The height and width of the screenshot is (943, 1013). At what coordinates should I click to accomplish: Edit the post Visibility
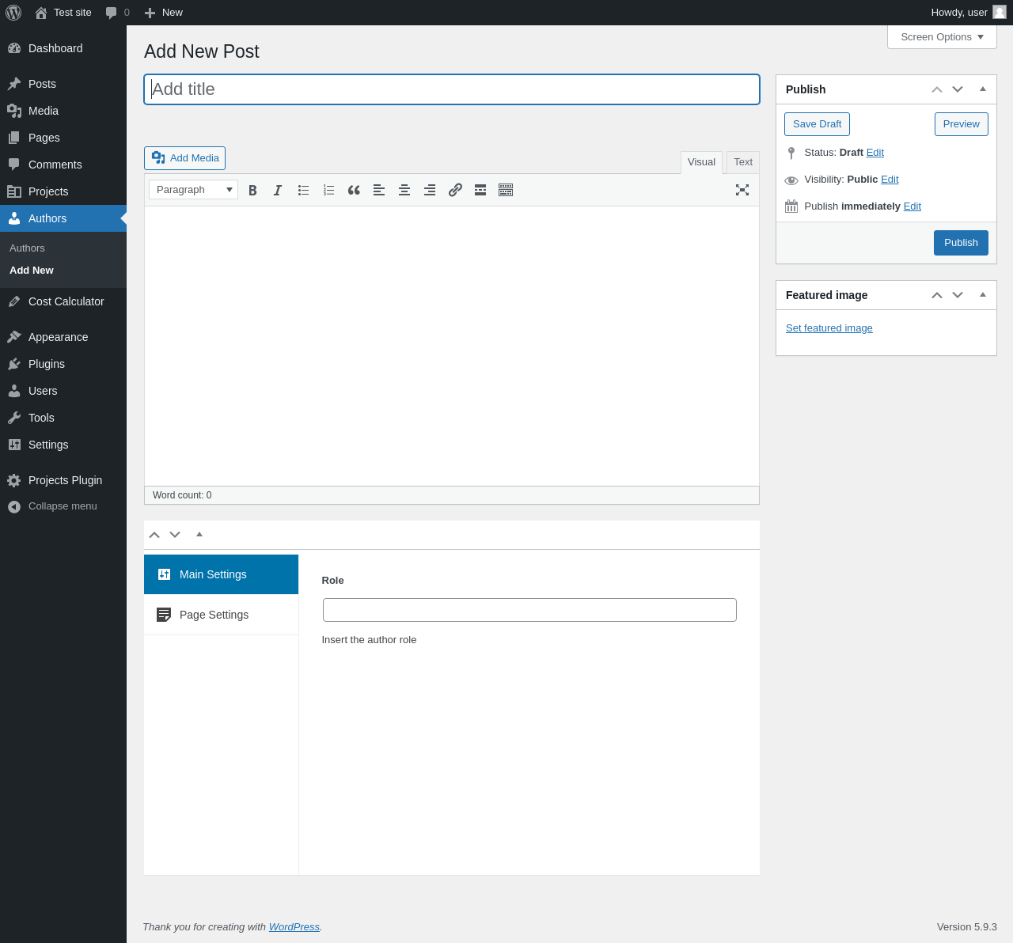pos(890,180)
